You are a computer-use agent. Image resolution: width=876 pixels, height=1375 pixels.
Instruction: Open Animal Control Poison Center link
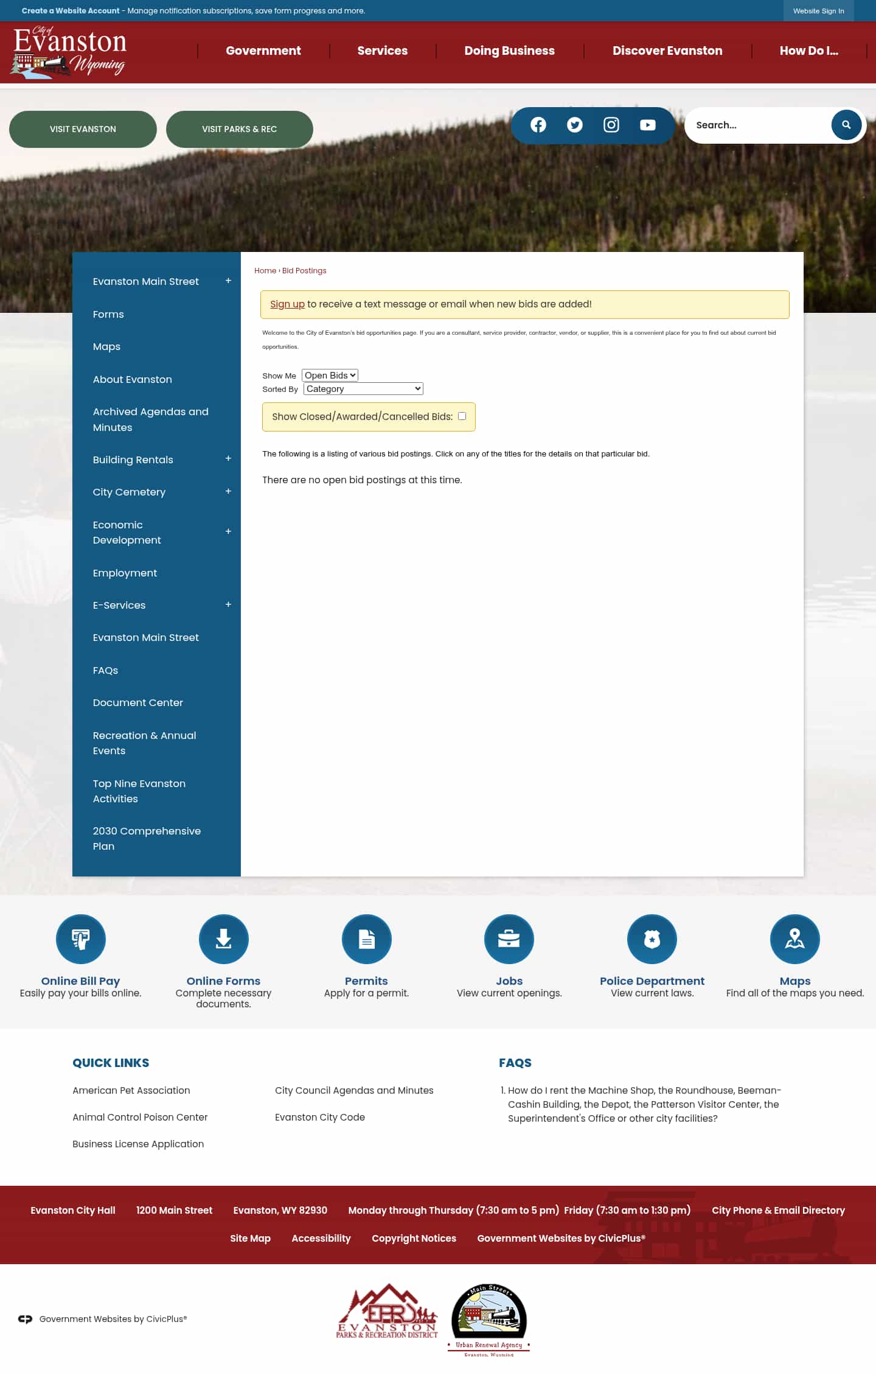point(140,1117)
